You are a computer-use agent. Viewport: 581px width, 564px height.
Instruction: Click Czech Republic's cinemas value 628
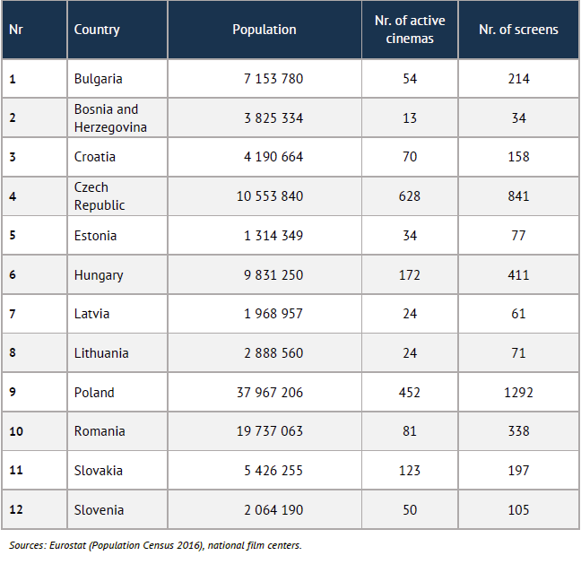click(x=409, y=196)
